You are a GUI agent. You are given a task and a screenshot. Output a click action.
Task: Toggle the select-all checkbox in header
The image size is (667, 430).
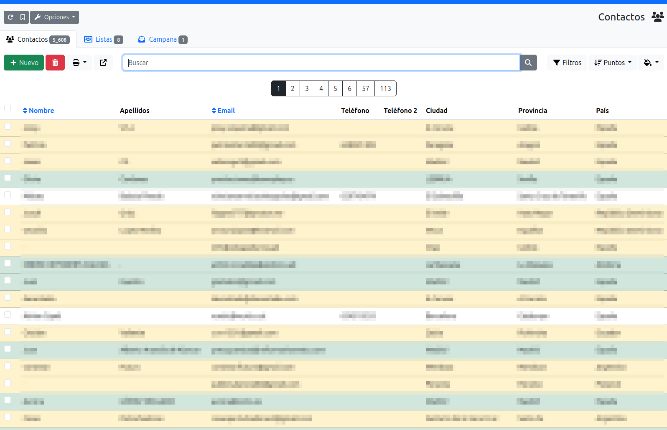click(x=8, y=108)
